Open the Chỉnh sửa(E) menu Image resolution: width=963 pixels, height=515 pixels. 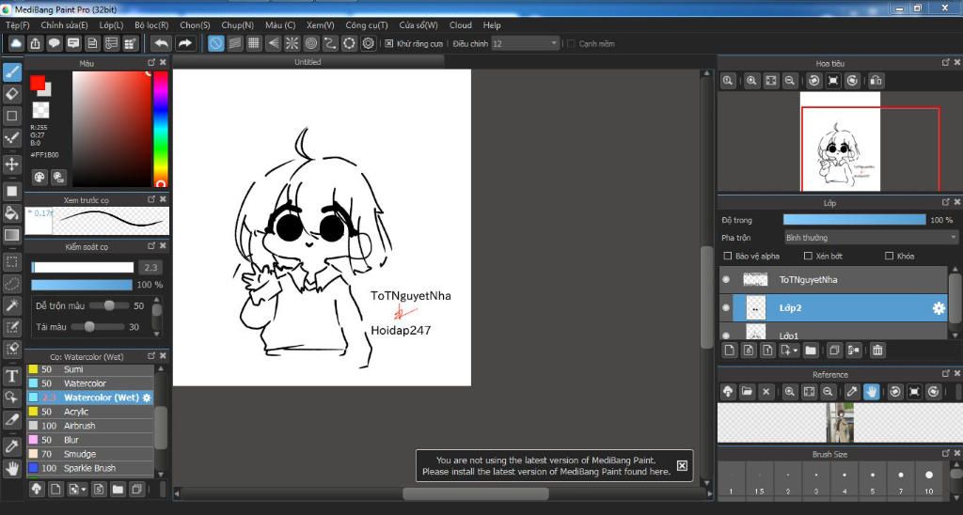pyautogui.click(x=64, y=25)
